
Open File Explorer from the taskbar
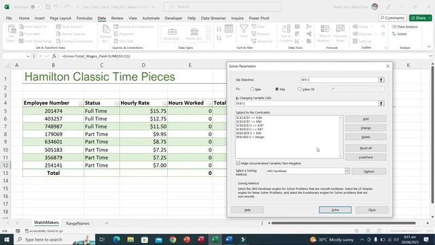[130, 239]
